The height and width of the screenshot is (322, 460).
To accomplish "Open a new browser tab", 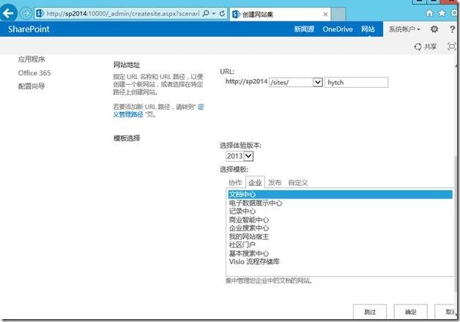I will [338, 14].
